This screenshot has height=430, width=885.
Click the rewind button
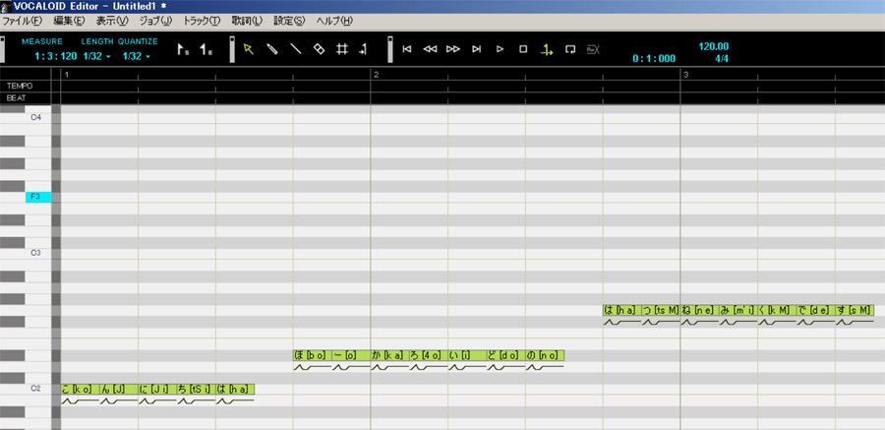[430, 49]
